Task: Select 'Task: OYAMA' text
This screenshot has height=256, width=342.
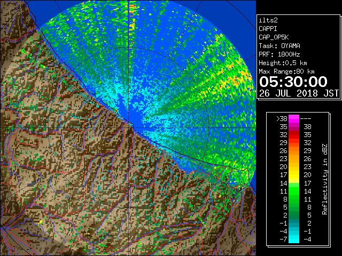Action: (x=279, y=46)
